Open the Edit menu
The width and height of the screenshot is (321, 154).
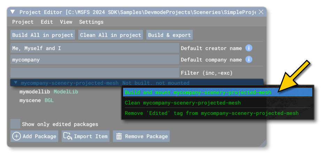(47, 22)
